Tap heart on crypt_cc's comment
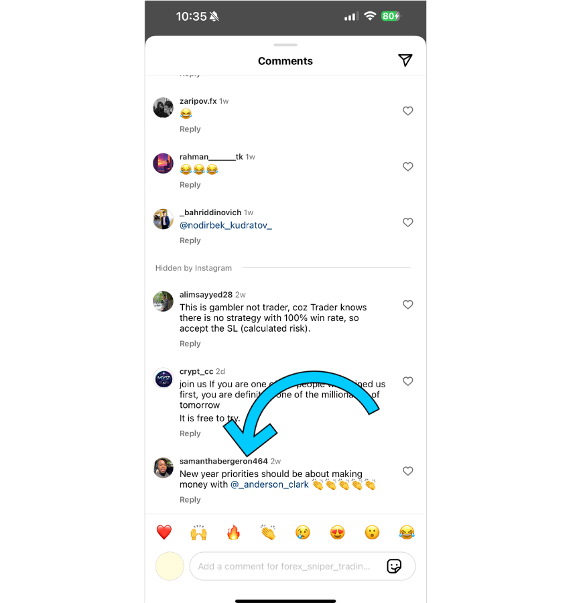 (x=407, y=381)
